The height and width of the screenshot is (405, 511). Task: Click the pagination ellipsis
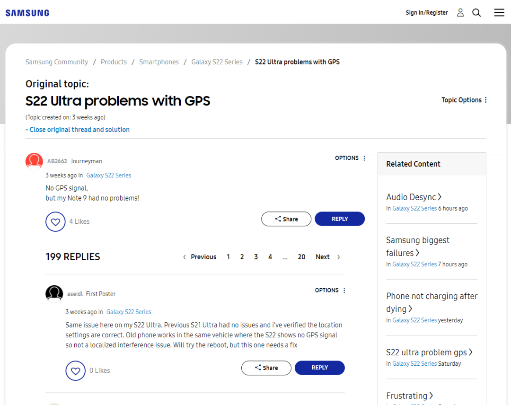point(285,258)
